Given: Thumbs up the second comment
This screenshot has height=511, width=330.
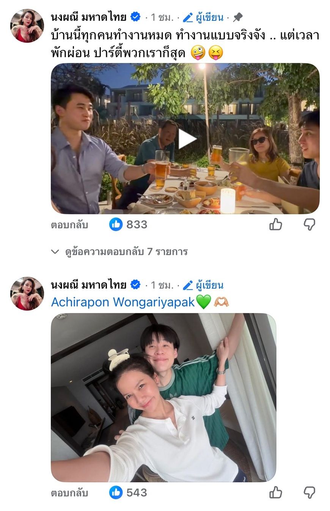Looking at the screenshot, I should 276,493.
